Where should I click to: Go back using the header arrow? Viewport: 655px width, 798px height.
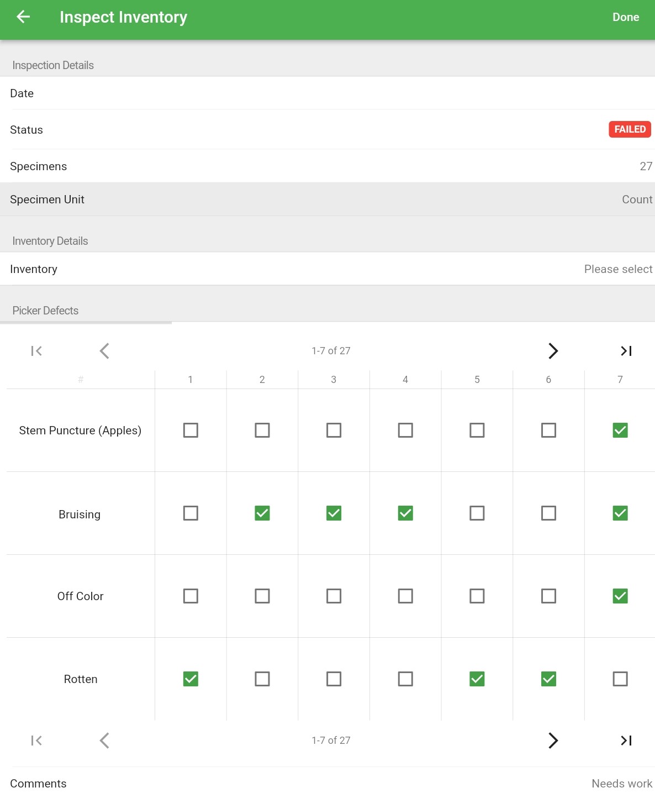(23, 17)
